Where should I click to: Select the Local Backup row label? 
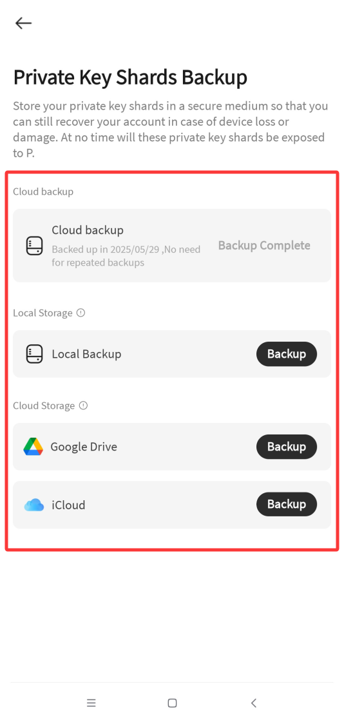tap(86, 354)
